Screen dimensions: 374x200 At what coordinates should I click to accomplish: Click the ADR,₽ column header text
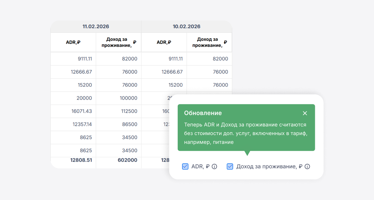pyautogui.click(x=73, y=42)
